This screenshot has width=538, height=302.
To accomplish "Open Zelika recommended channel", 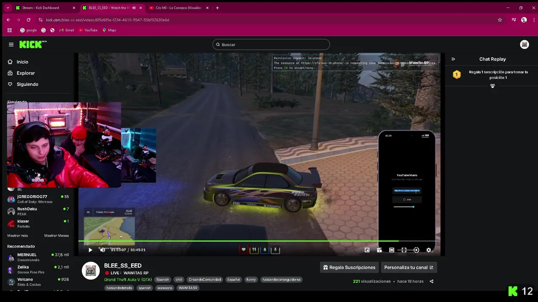I will point(38,270).
